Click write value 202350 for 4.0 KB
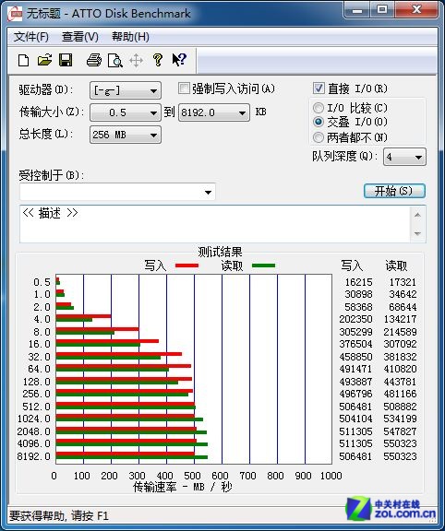Viewport: 445px width, 531px height. (355, 319)
